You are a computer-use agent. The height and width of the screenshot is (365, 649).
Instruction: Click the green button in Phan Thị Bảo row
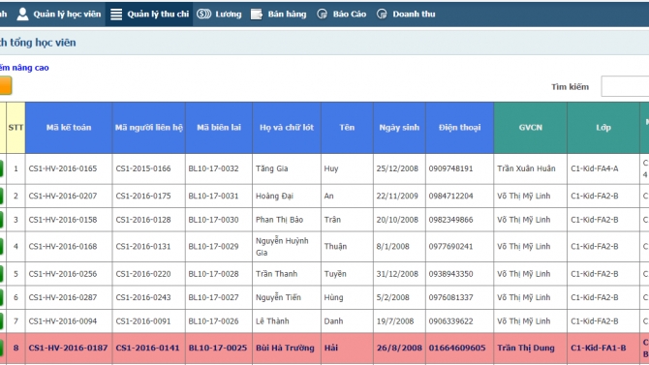click(2, 220)
